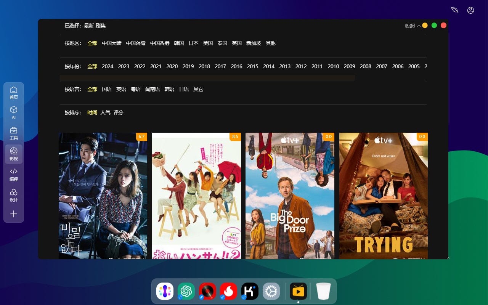Select year 2019 filter

coord(188,66)
